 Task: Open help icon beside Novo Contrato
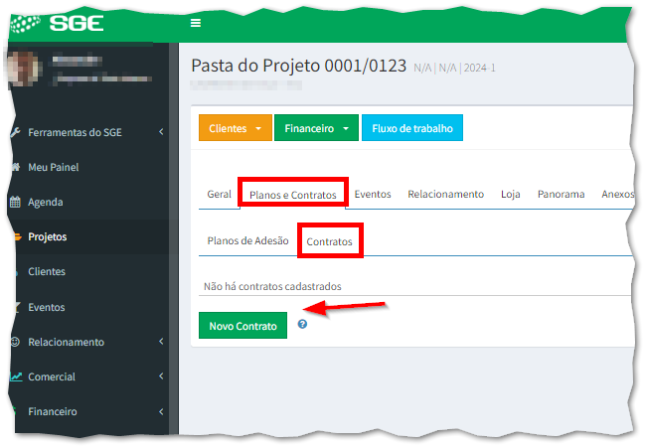tap(302, 324)
